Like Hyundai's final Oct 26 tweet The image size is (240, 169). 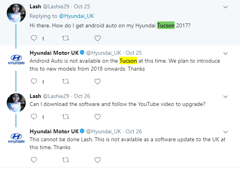pyautogui.click(x=97, y=159)
